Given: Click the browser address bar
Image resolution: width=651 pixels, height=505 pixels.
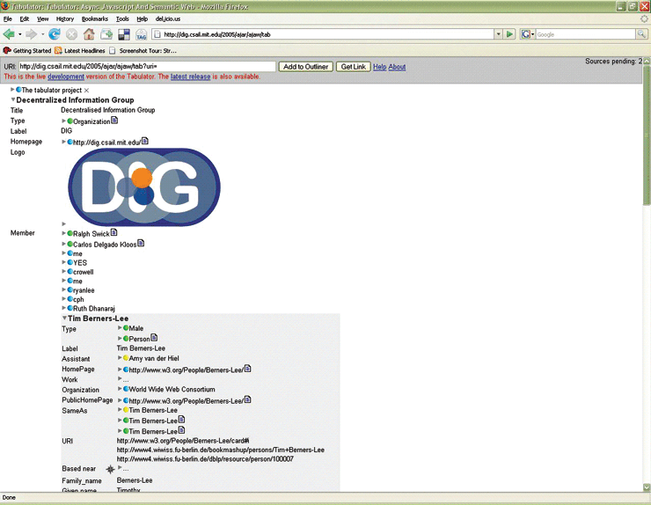Looking at the screenshot, I should (324, 34).
